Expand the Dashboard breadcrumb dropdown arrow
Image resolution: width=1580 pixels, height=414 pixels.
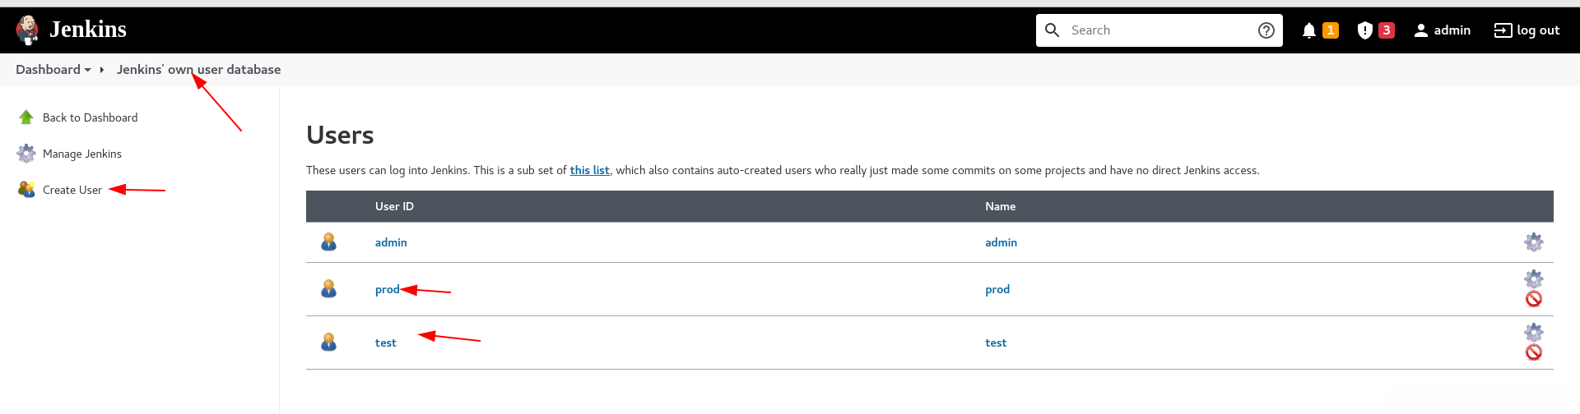click(x=88, y=70)
